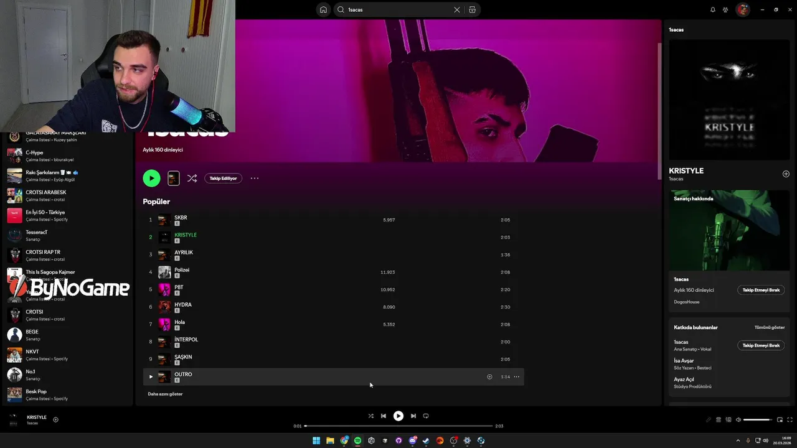Open the CROTSI RAP TR playlist

point(67,255)
